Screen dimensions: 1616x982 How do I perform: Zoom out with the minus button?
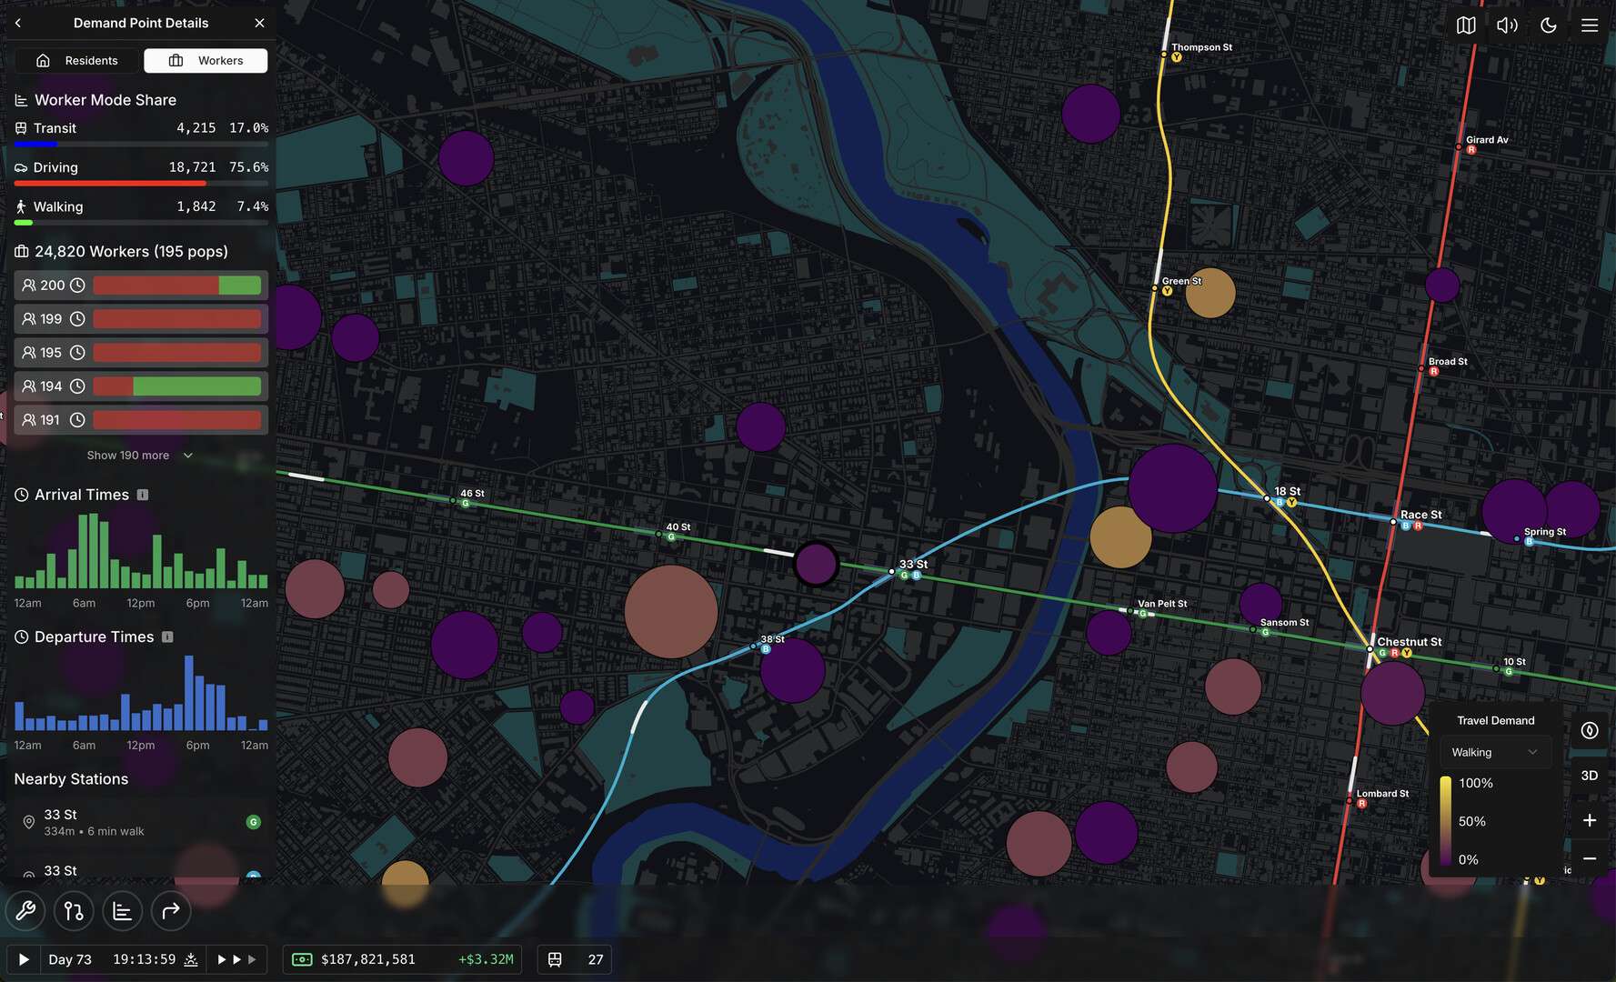(1590, 858)
